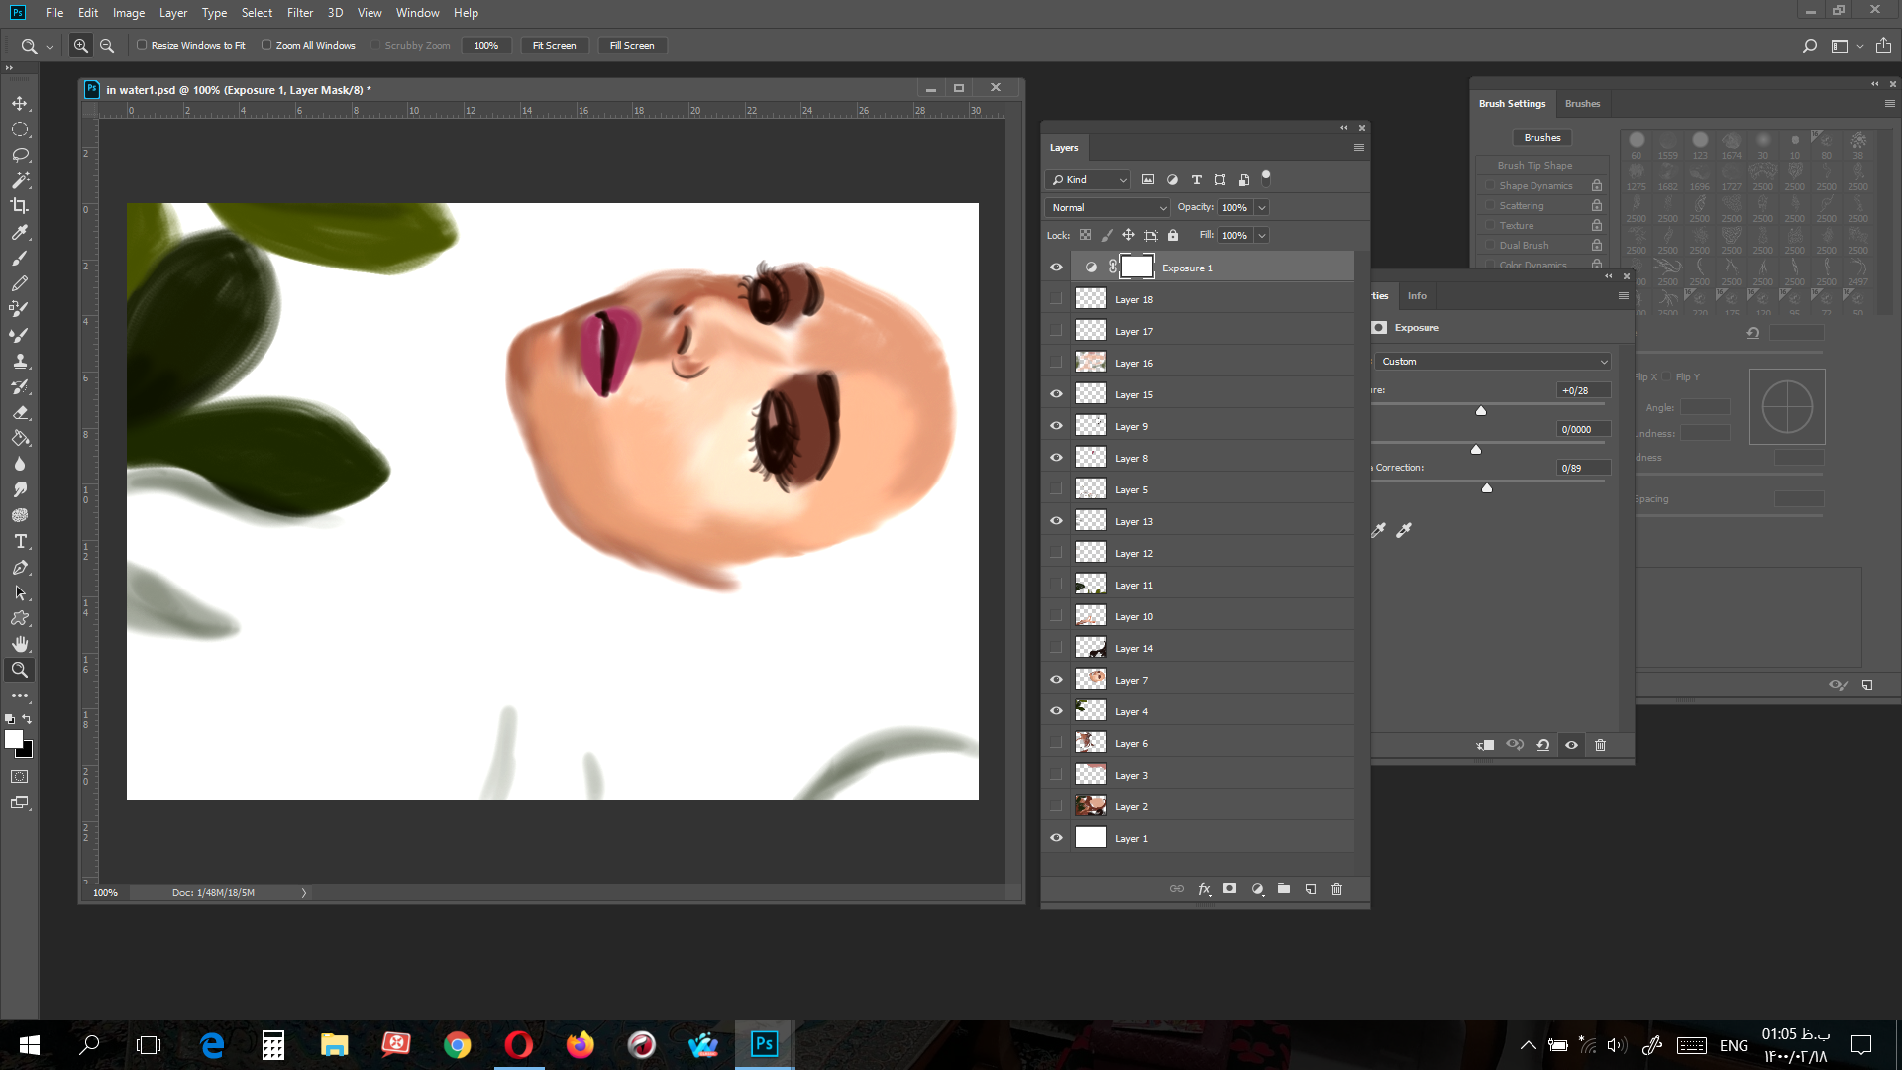Select the Brush tool

(20, 258)
